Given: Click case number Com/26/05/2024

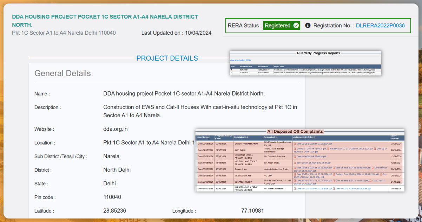Looking at the screenshot, I should [x=205, y=175].
